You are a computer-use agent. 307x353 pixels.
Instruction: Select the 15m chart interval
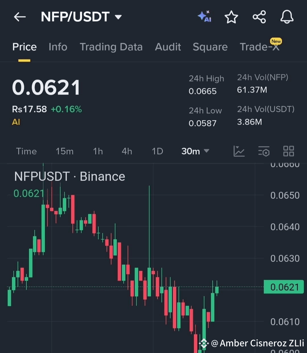point(65,151)
